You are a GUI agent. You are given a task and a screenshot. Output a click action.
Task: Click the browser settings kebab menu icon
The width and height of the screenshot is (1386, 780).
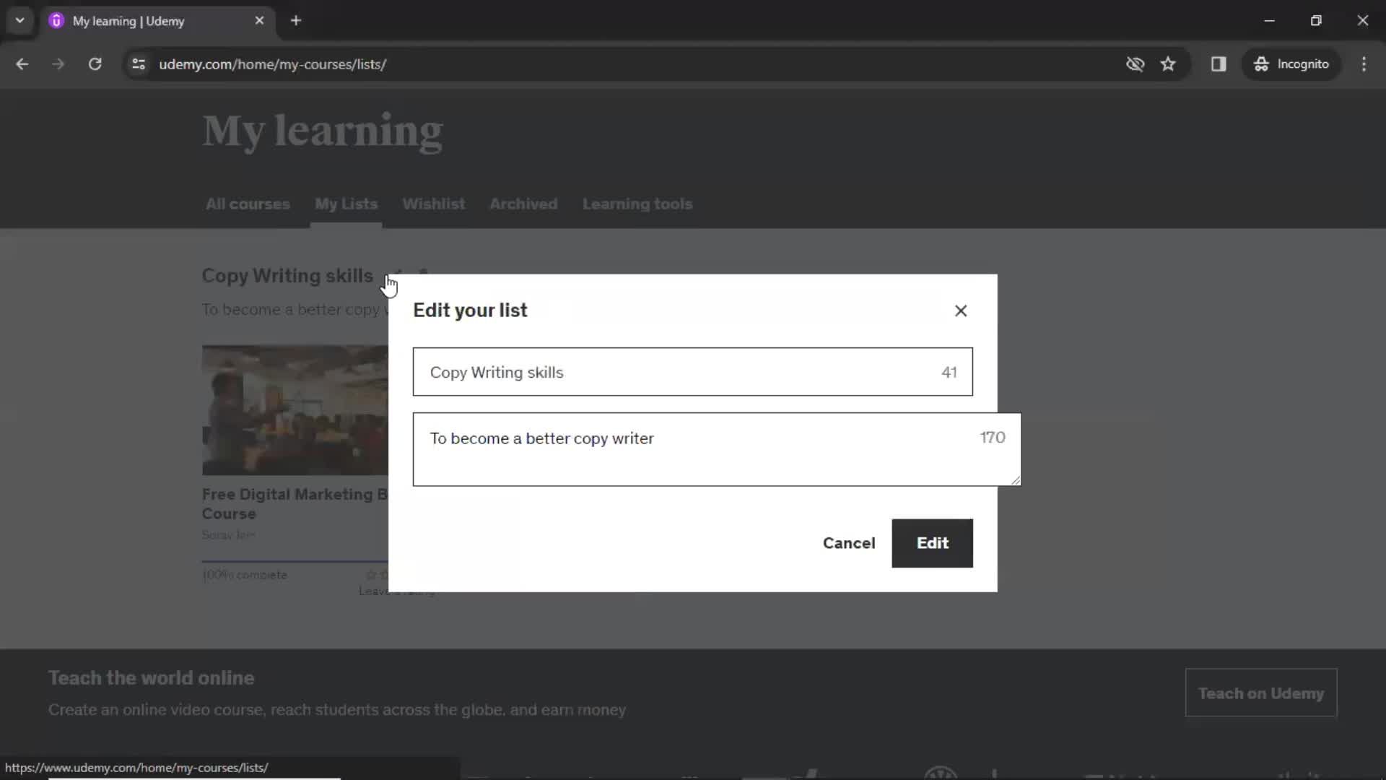pyautogui.click(x=1365, y=64)
